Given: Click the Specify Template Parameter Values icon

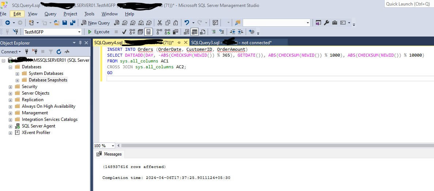Looking at the screenshot, I should 251,32.
